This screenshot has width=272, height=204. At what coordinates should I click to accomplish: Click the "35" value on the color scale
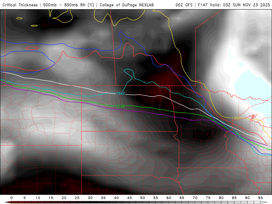pyautogui.click(x=103, y=198)
